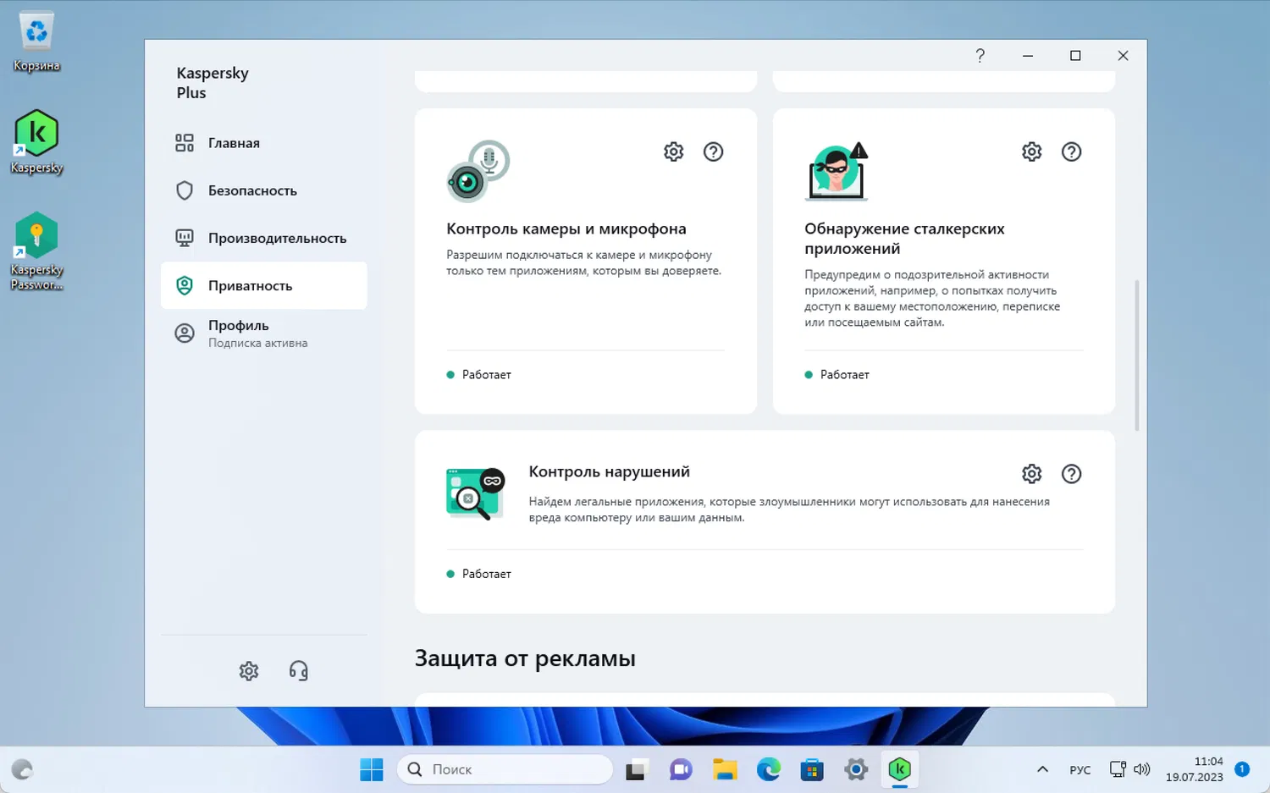Open the widgets icon on the taskbar
The height and width of the screenshot is (793, 1270).
click(22, 769)
